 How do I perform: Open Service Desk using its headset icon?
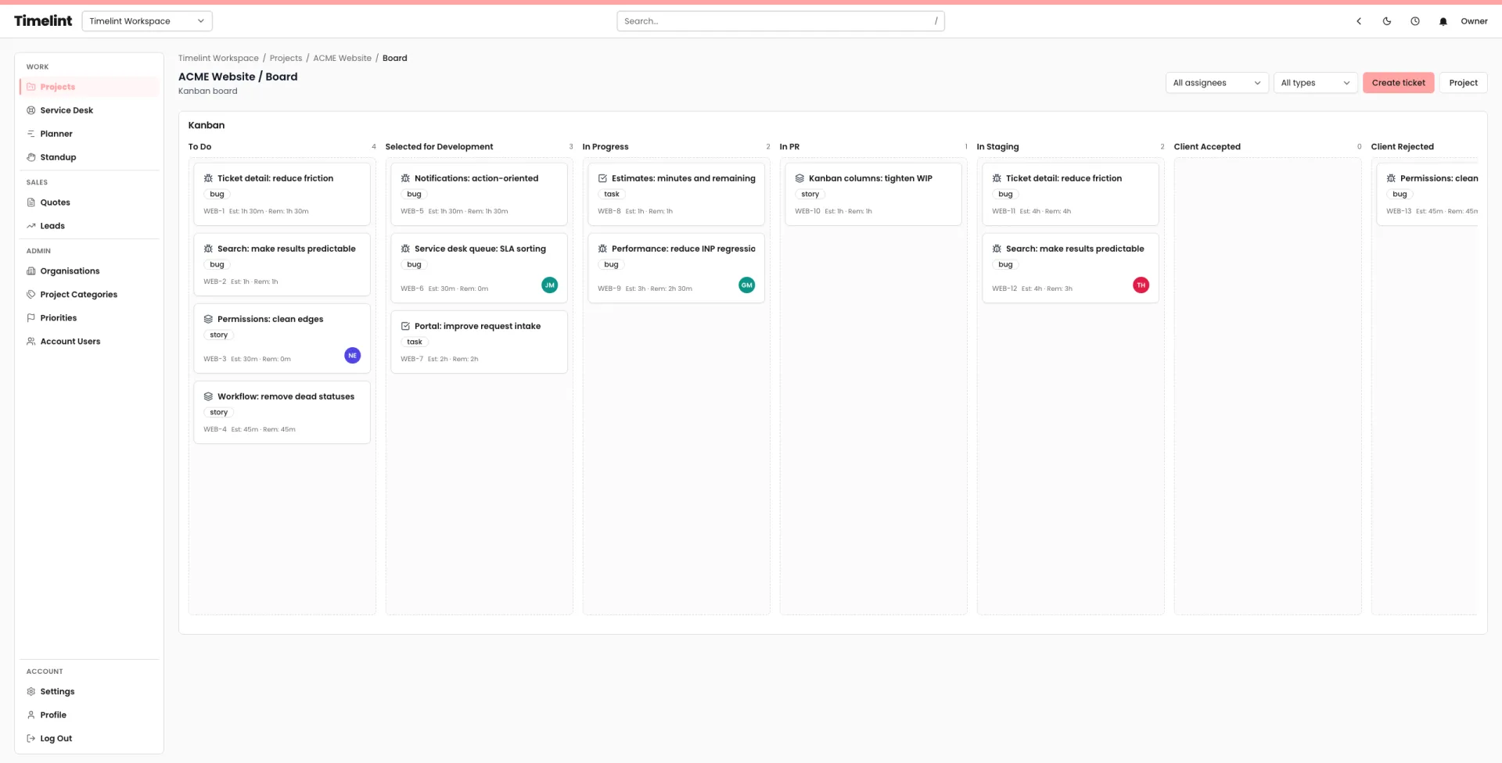[x=30, y=109]
